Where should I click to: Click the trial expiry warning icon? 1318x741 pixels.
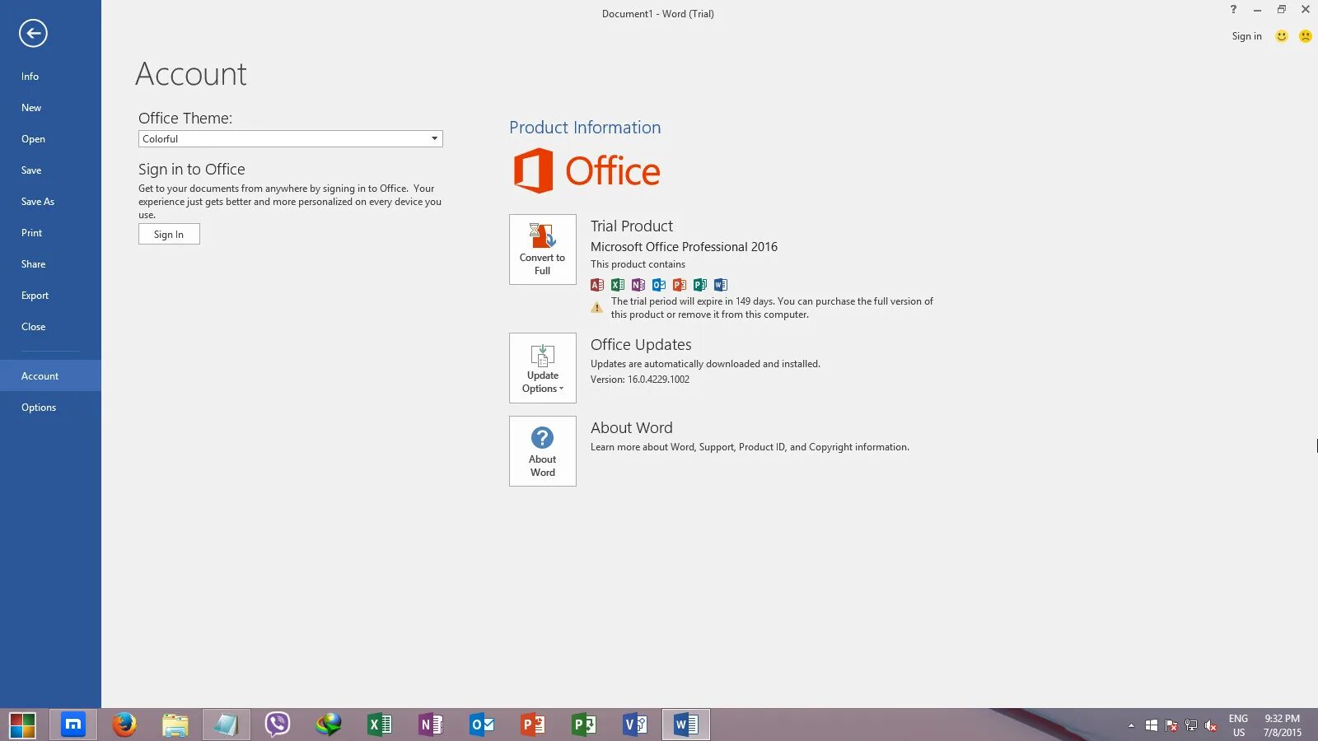(x=597, y=308)
